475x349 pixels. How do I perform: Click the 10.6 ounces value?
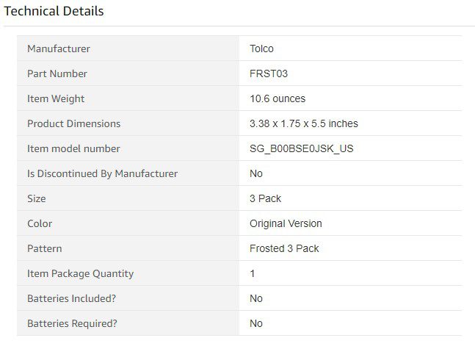[278, 98]
